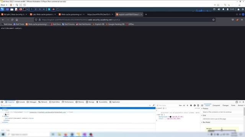Open DevTools more options menu

coord(240,102)
